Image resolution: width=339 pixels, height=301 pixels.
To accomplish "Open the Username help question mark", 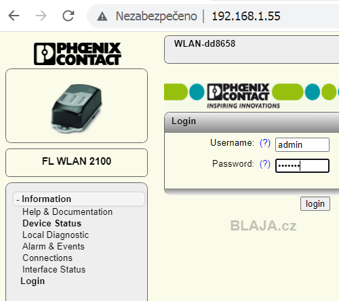I will (x=265, y=143).
